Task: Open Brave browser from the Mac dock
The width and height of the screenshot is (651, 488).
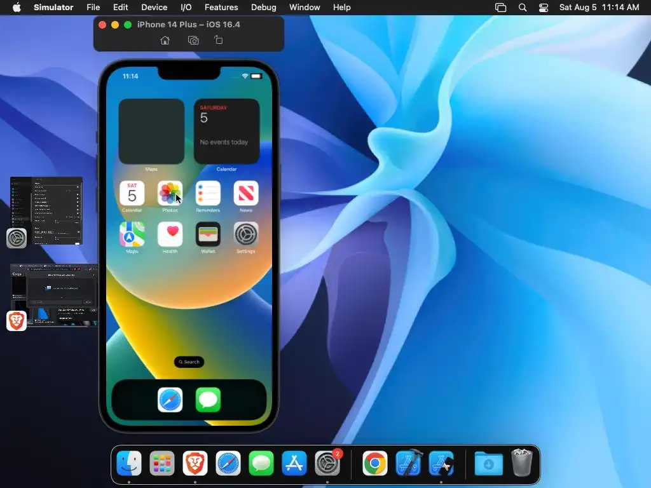Action: (195, 463)
